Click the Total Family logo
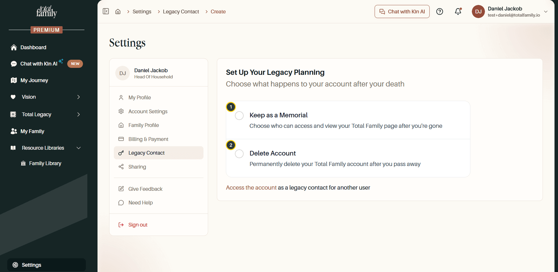 coord(47,12)
